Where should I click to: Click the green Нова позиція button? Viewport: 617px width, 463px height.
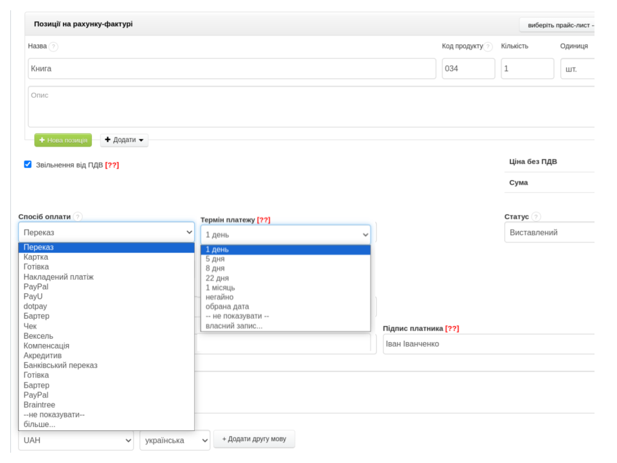coord(63,140)
